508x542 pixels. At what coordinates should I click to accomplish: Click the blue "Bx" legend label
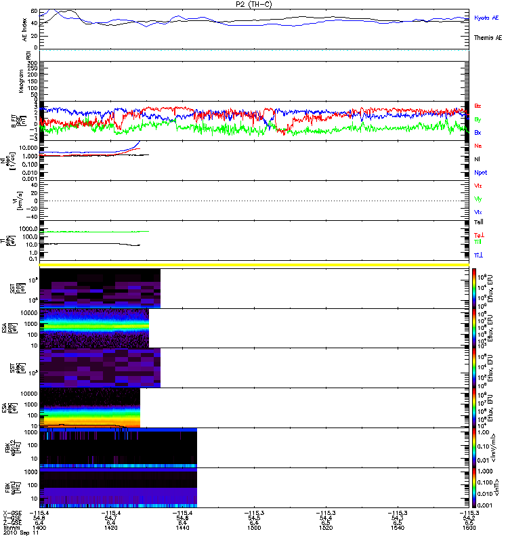pyautogui.click(x=478, y=132)
